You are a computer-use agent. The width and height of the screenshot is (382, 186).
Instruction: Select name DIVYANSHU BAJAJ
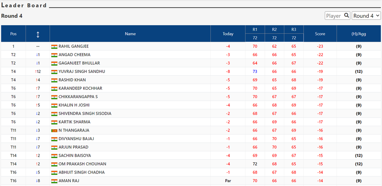(76, 139)
